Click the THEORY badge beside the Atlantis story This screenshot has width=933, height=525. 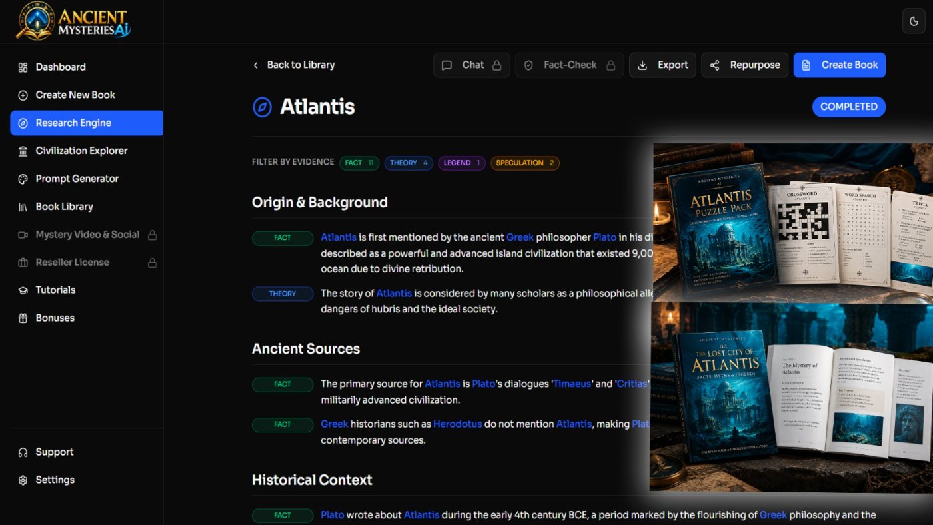[x=283, y=294]
